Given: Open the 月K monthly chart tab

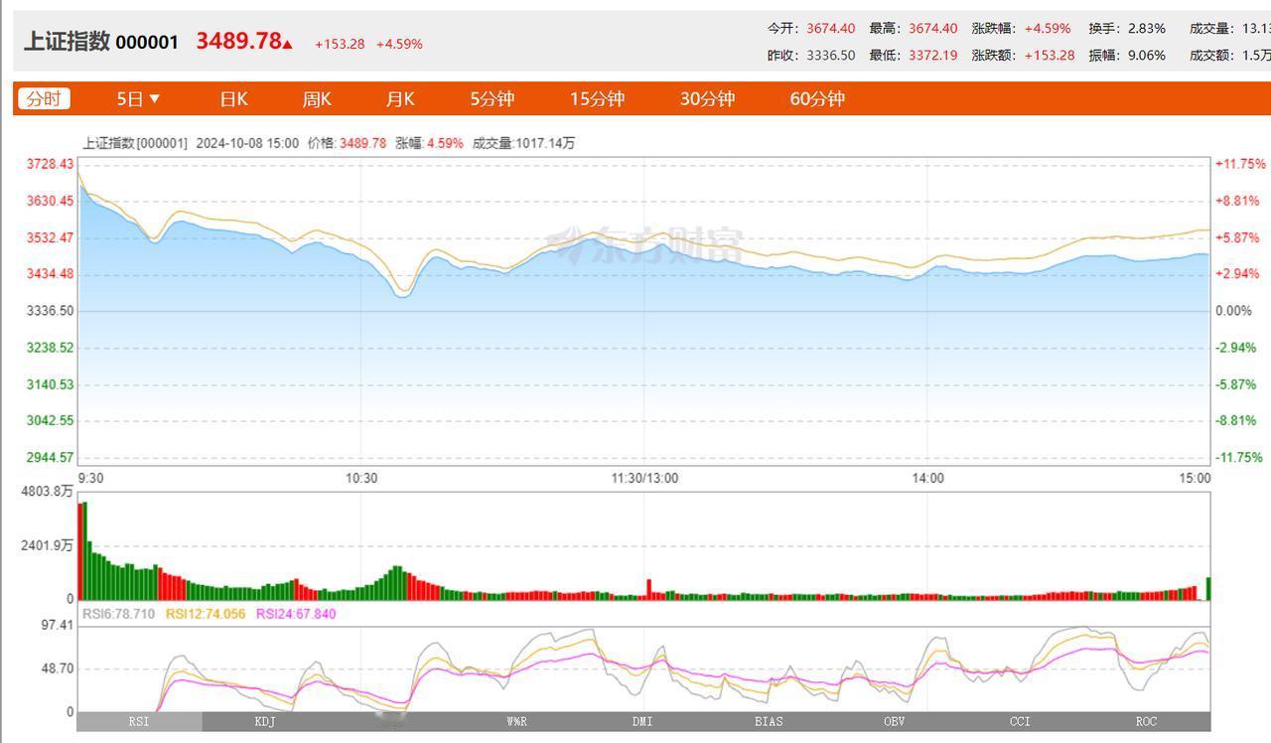Looking at the screenshot, I should [x=400, y=98].
